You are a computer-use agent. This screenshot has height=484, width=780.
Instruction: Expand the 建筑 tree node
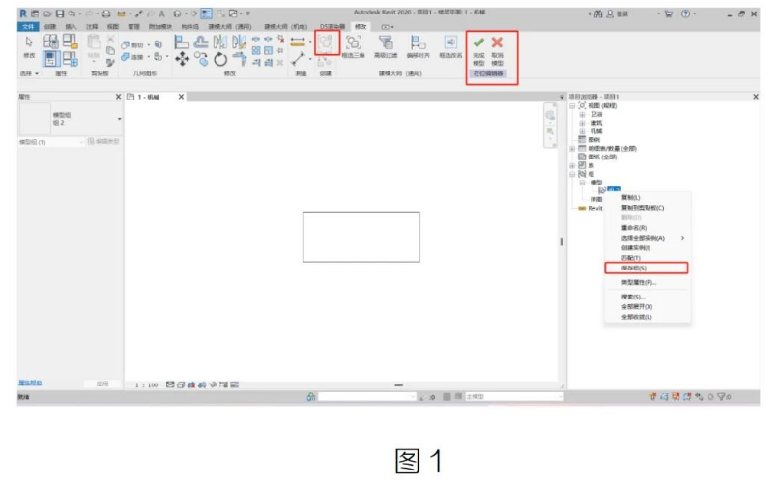(582, 123)
